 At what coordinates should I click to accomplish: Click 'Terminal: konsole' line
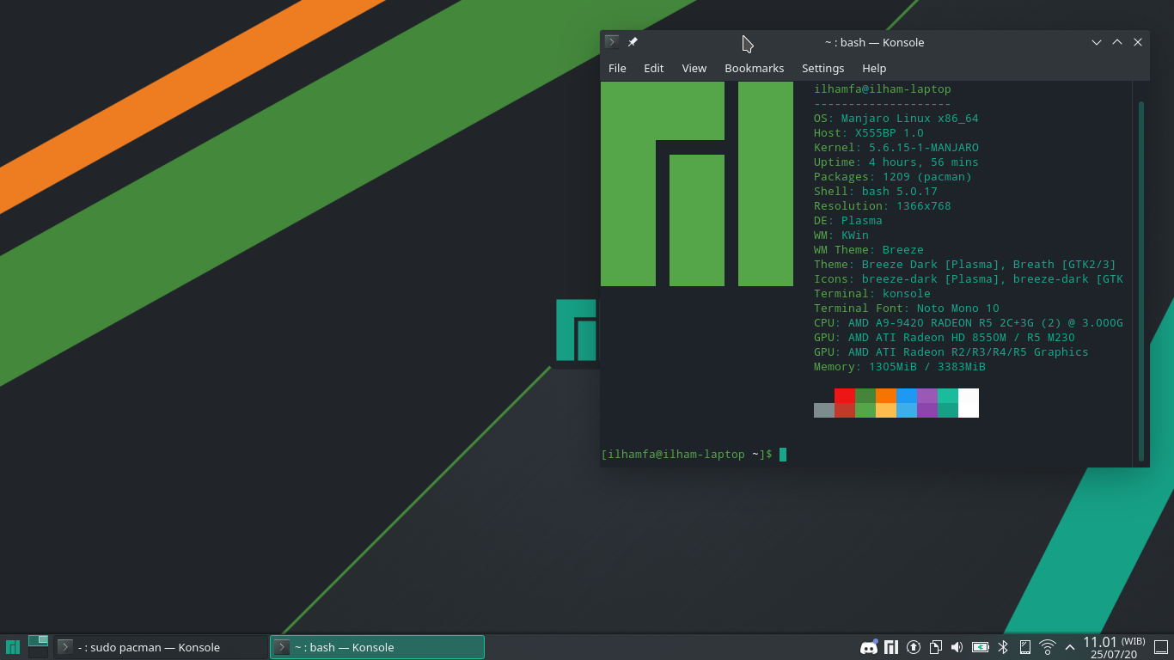(x=872, y=293)
